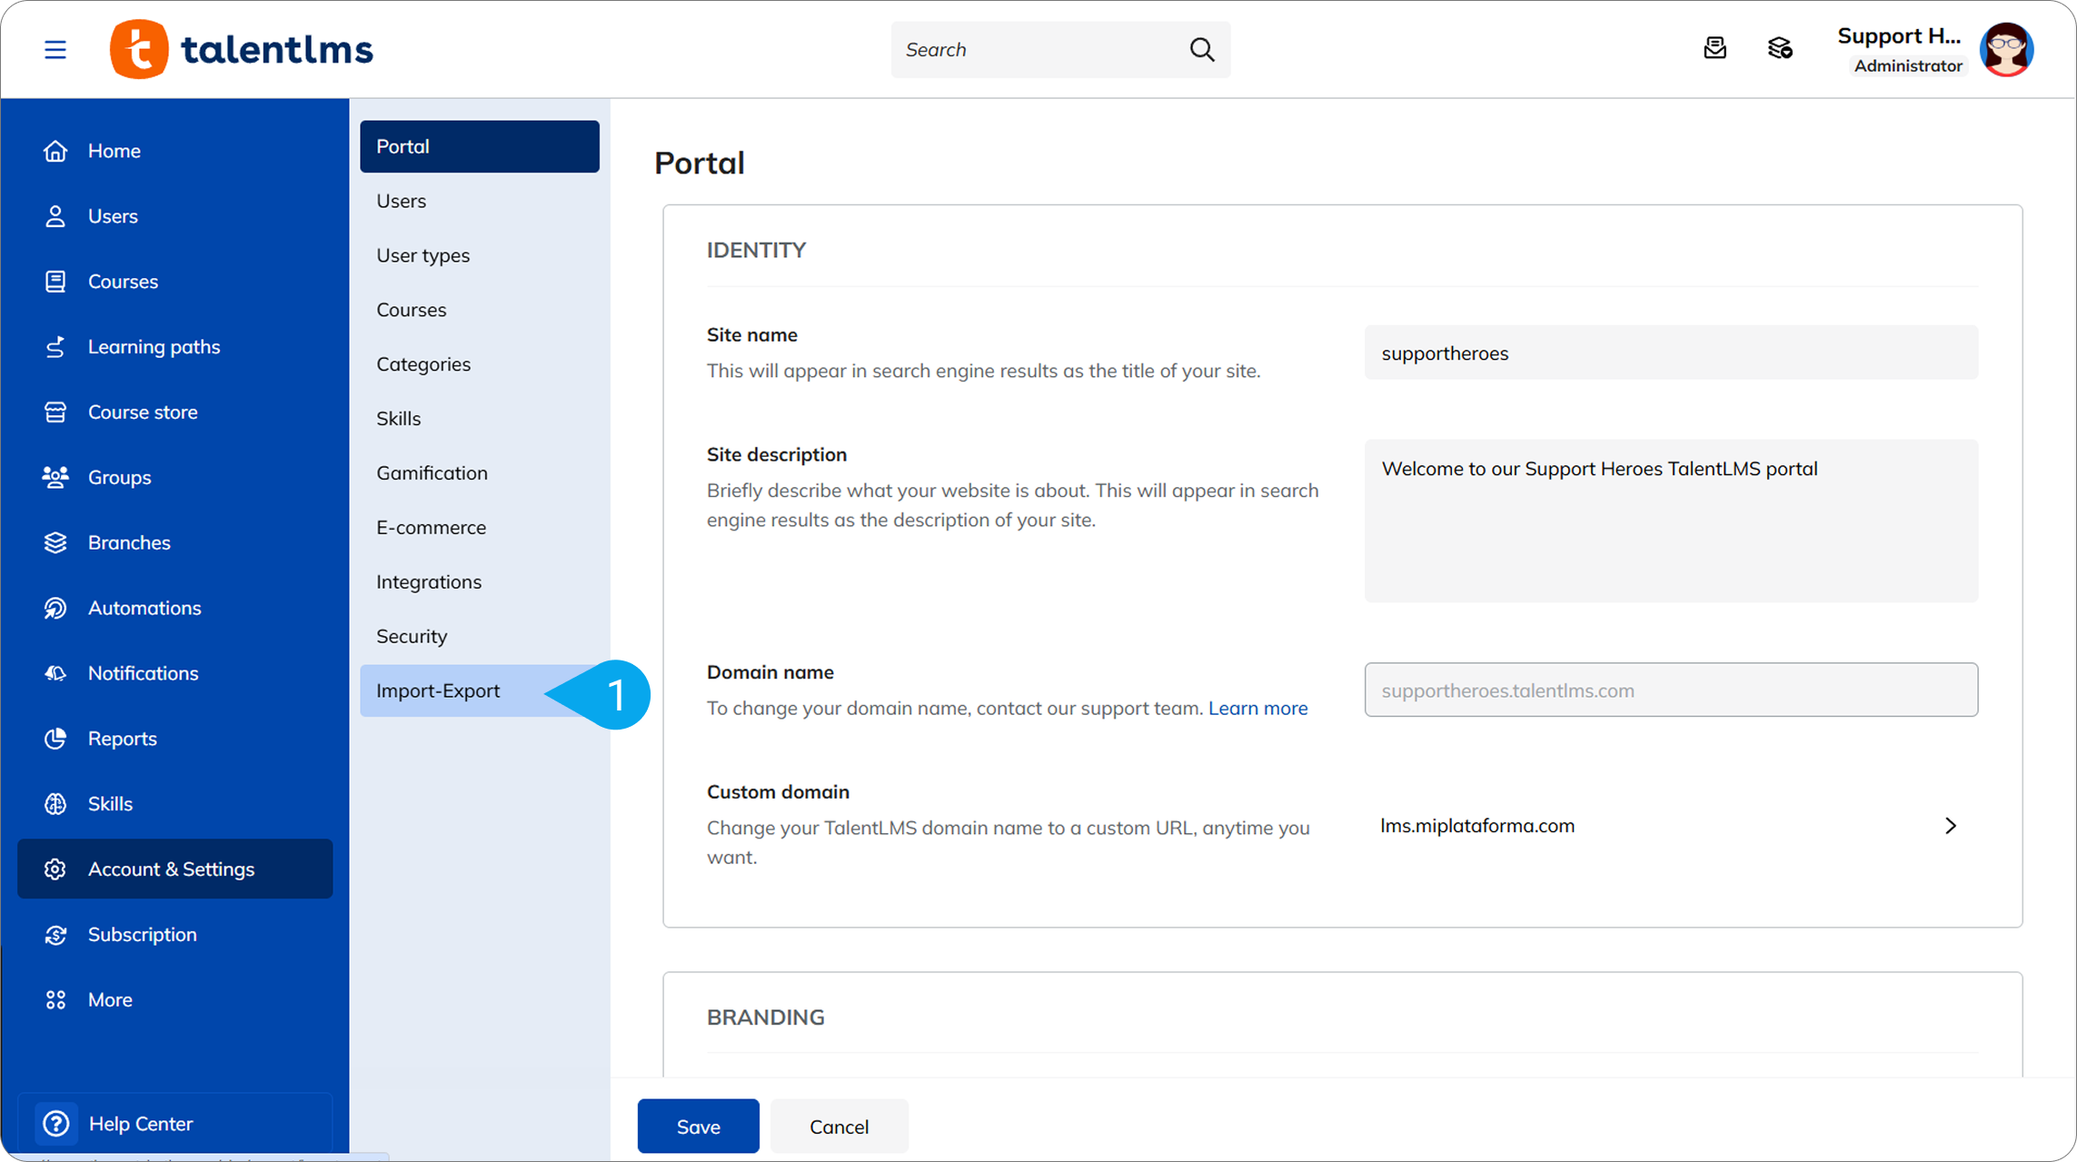Open Subscription in main sidebar
The image size is (2077, 1162).
coord(175,935)
